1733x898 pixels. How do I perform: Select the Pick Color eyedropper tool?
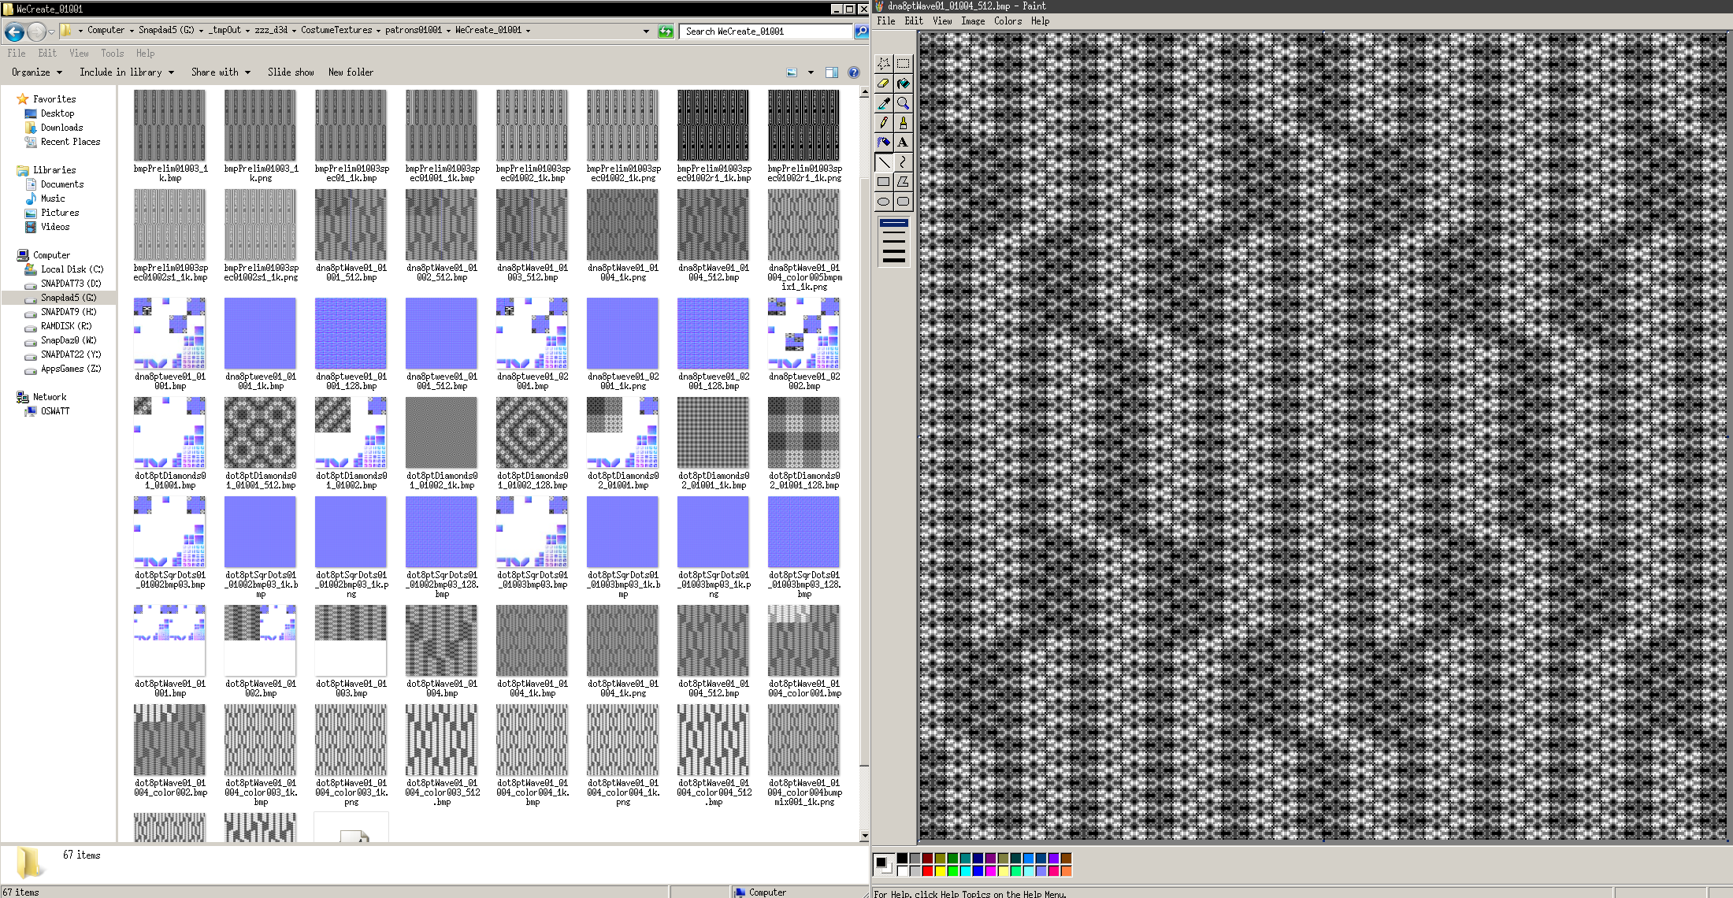tap(883, 103)
